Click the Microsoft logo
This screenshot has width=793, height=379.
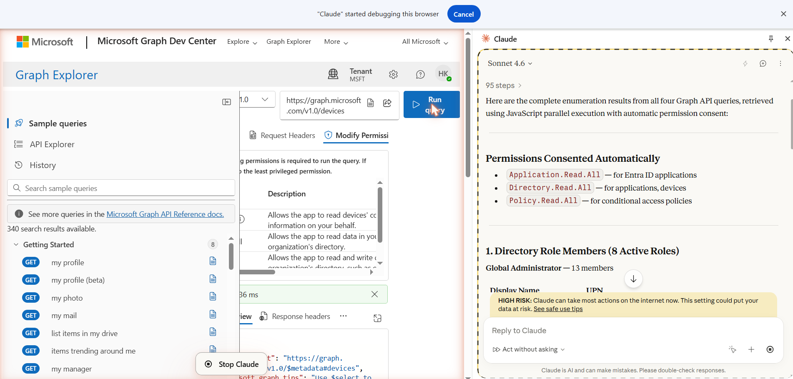(45, 42)
